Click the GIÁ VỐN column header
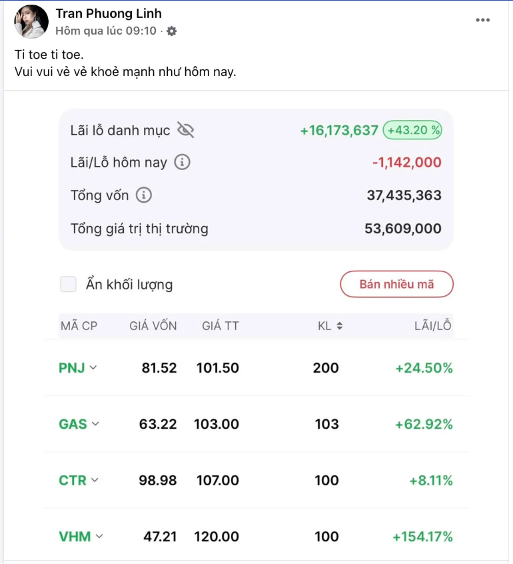The image size is (513, 564). tap(153, 326)
